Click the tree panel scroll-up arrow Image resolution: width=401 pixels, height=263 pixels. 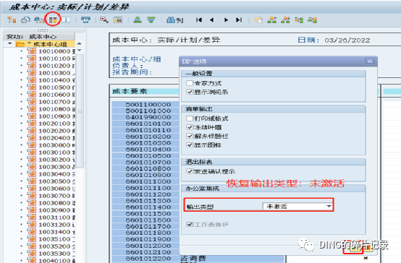80,43
